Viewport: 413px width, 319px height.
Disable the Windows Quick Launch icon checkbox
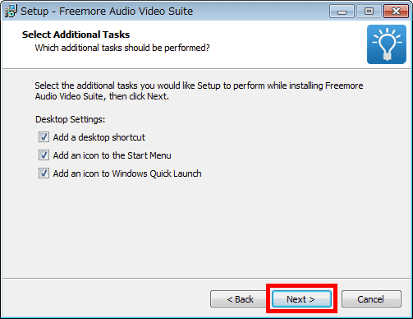pos(44,173)
